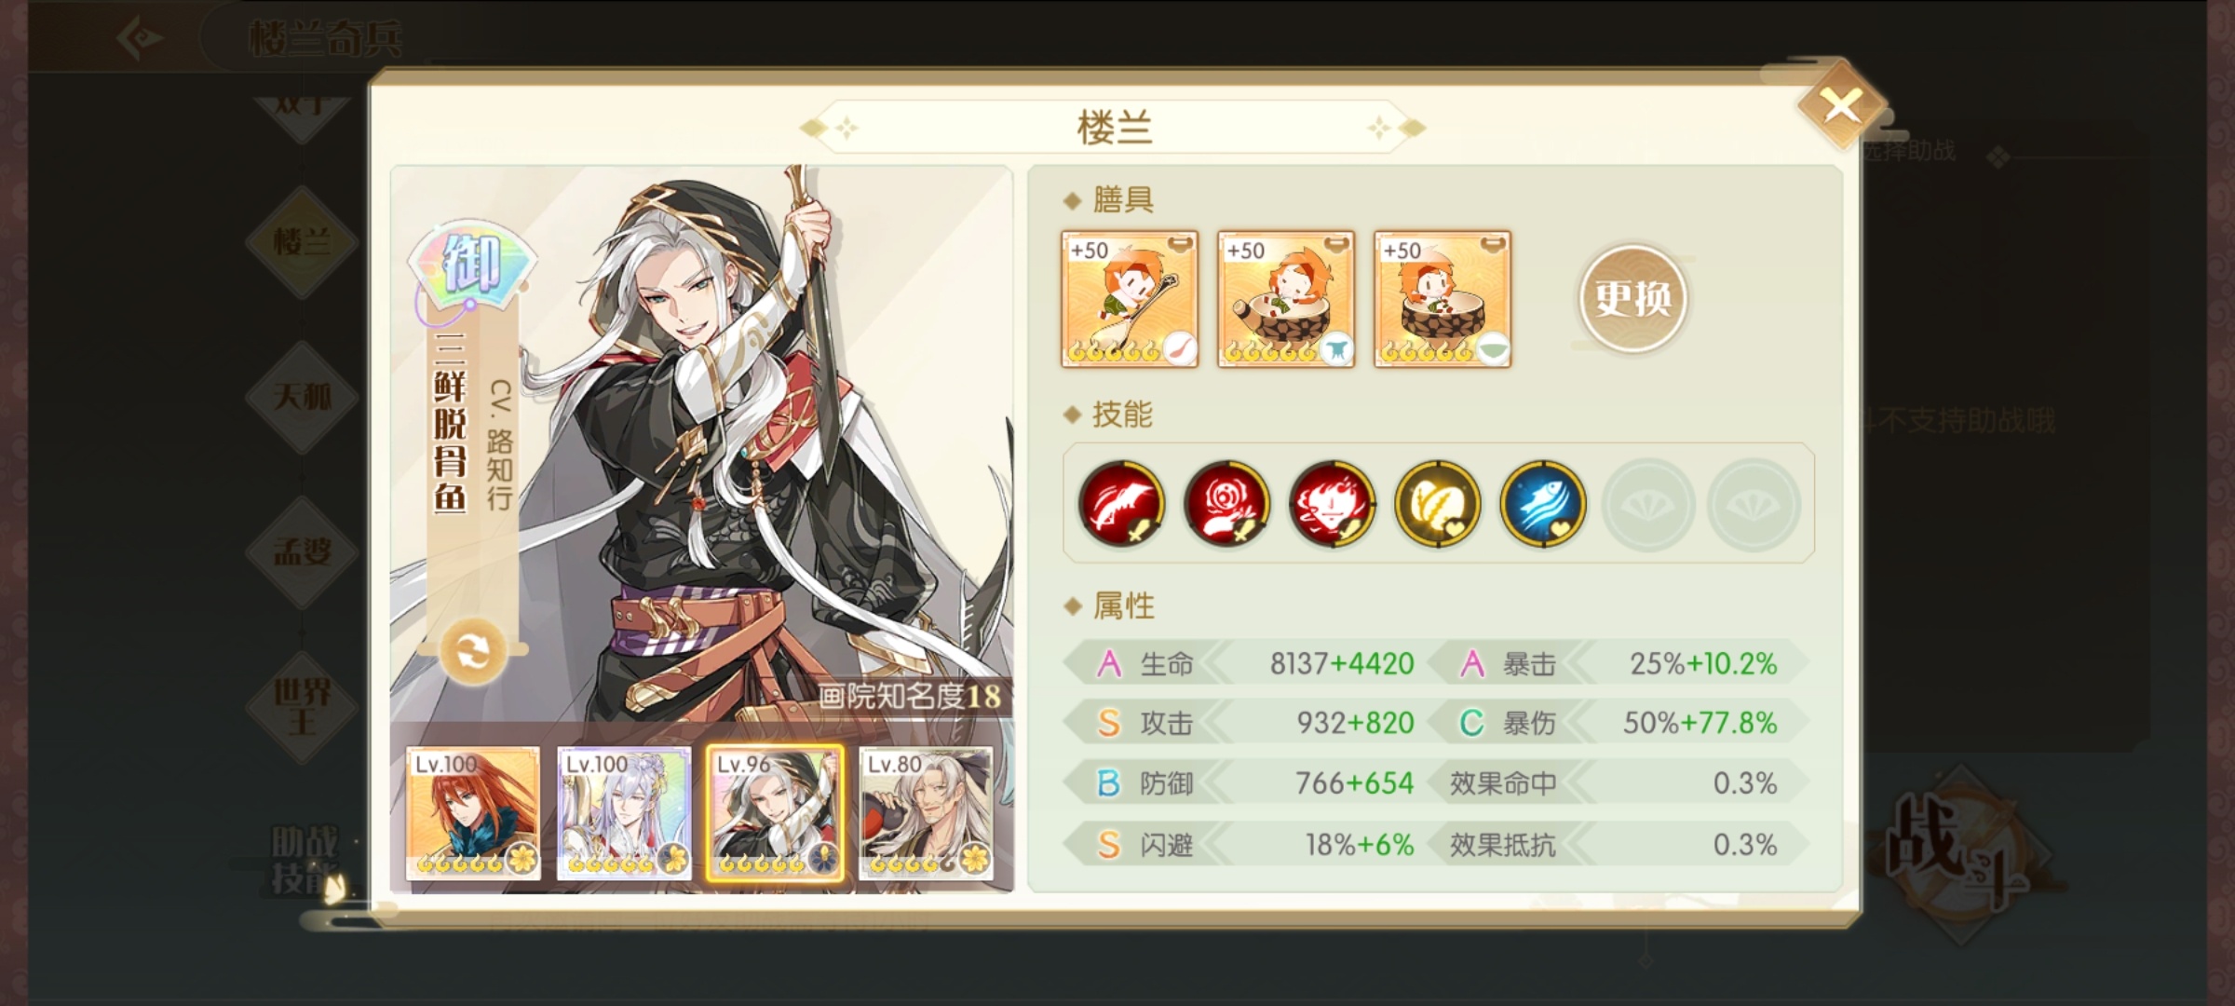Switch to the 天狐 stage tab
Viewport: 2235px width, 1006px height.
(x=302, y=397)
